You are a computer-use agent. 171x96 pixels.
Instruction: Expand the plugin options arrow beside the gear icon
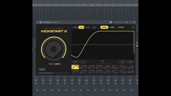pos(37,22)
